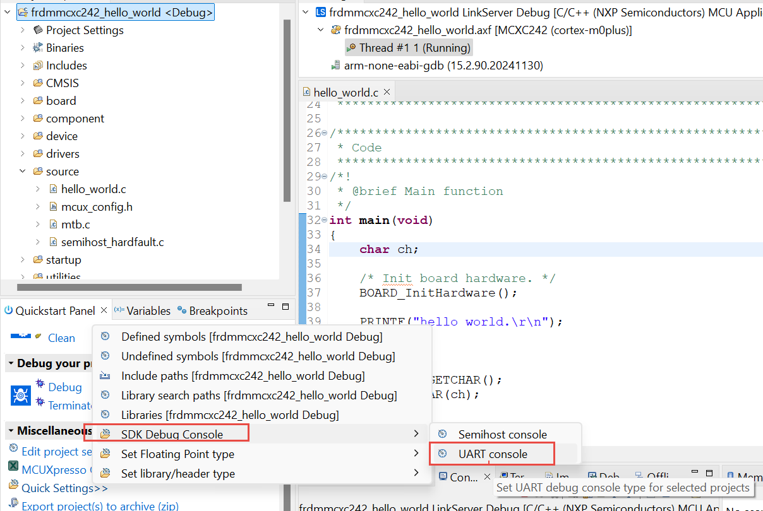This screenshot has height=511, width=763.
Task: Collapse the source folder
Action: click(x=23, y=171)
